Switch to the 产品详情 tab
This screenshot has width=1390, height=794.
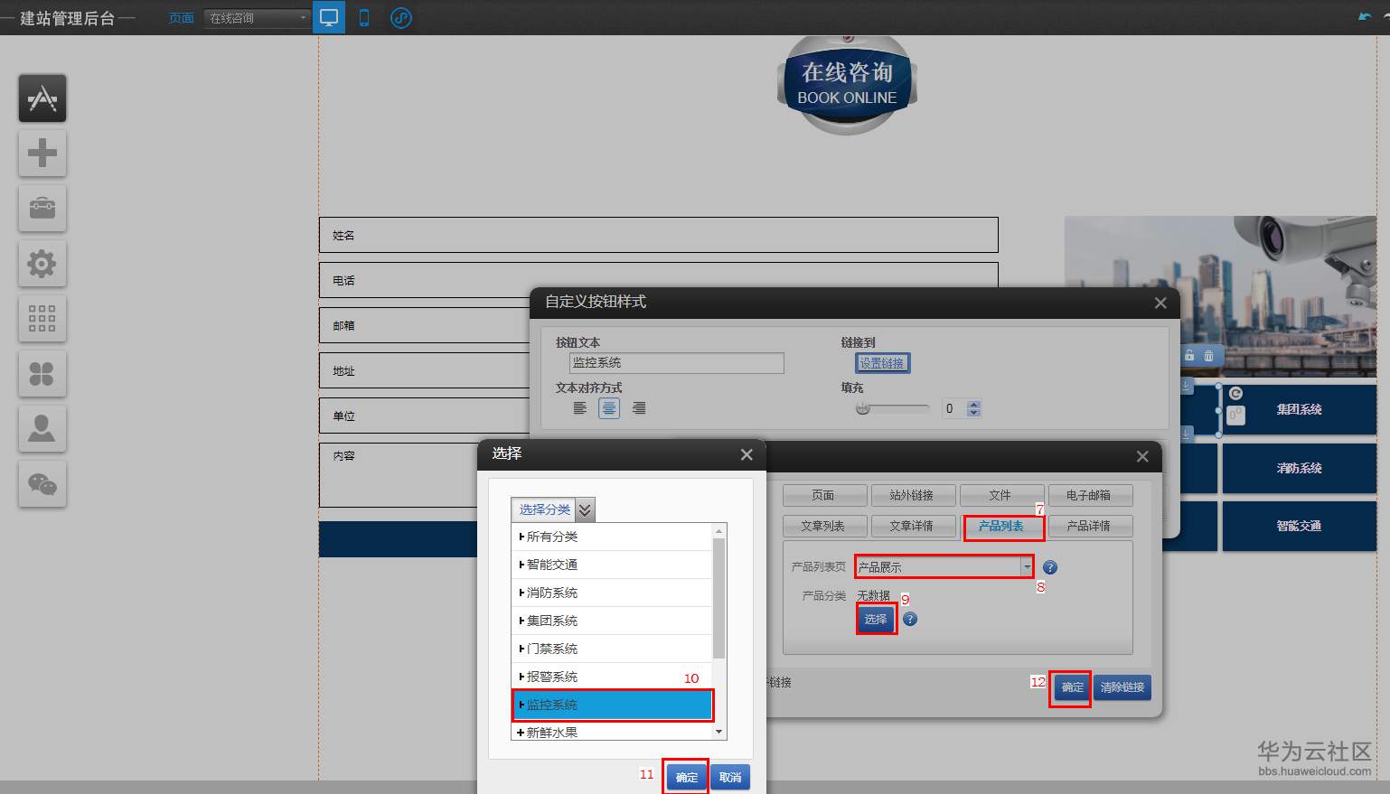pyautogui.click(x=1089, y=526)
